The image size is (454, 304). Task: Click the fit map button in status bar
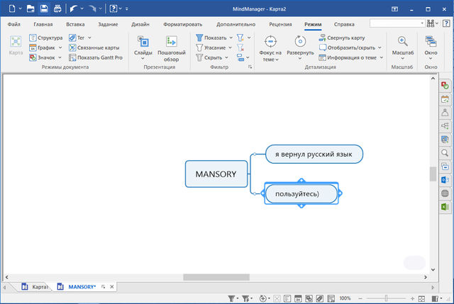click(421, 298)
